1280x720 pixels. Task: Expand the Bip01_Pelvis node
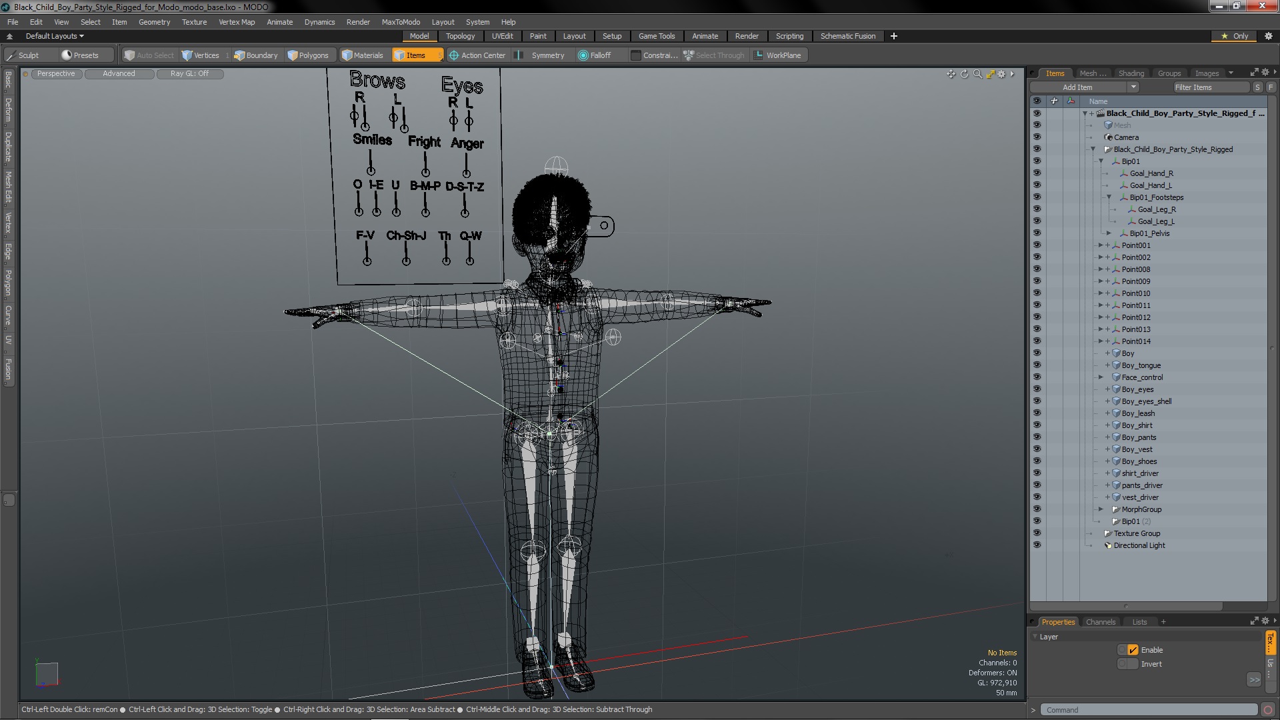pos(1109,233)
